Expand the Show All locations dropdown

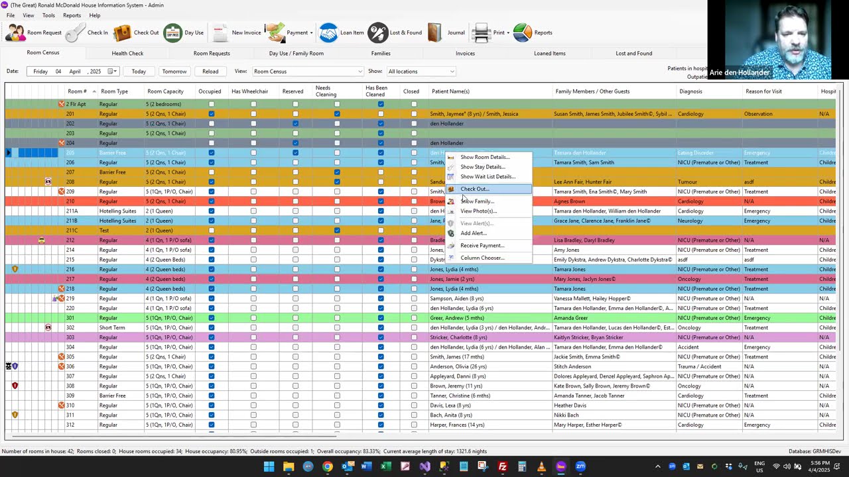452,72
